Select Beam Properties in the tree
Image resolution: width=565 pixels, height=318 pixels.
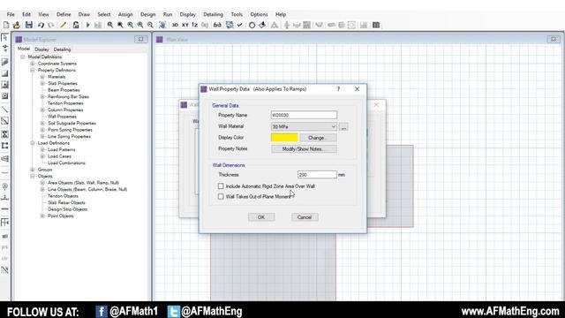pyautogui.click(x=64, y=90)
